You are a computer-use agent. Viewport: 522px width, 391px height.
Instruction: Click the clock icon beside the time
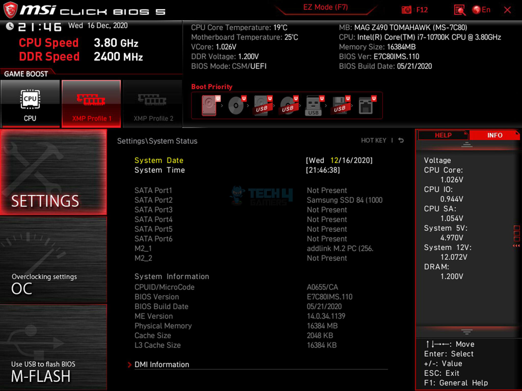coord(10,26)
